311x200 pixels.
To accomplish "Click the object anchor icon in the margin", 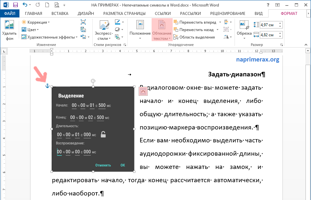I will click(x=47, y=86).
